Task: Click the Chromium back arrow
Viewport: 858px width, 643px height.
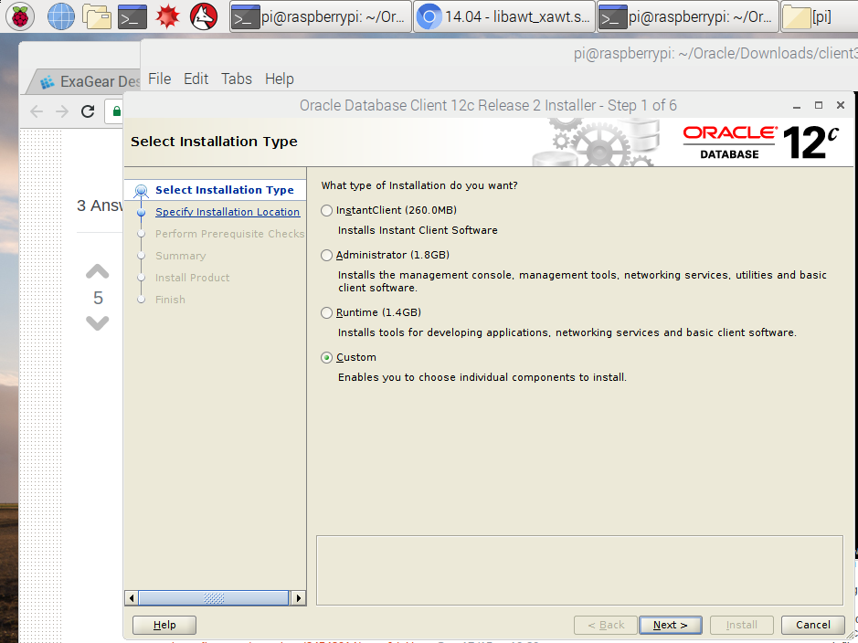Action: [x=37, y=111]
